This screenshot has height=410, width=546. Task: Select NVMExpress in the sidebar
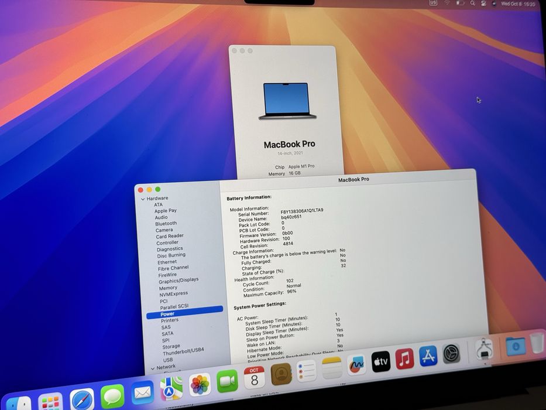coord(173,294)
